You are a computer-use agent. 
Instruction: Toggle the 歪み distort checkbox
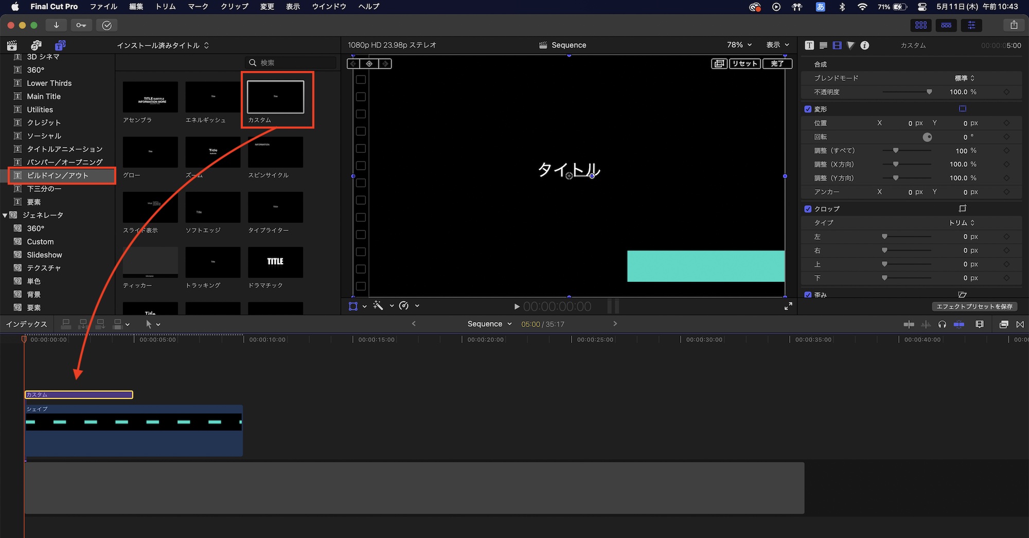(808, 295)
